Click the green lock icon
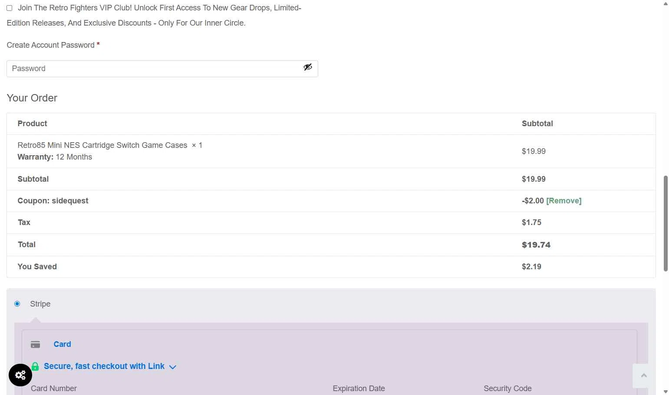This screenshot has height=395, width=669. click(x=35, y=366)
